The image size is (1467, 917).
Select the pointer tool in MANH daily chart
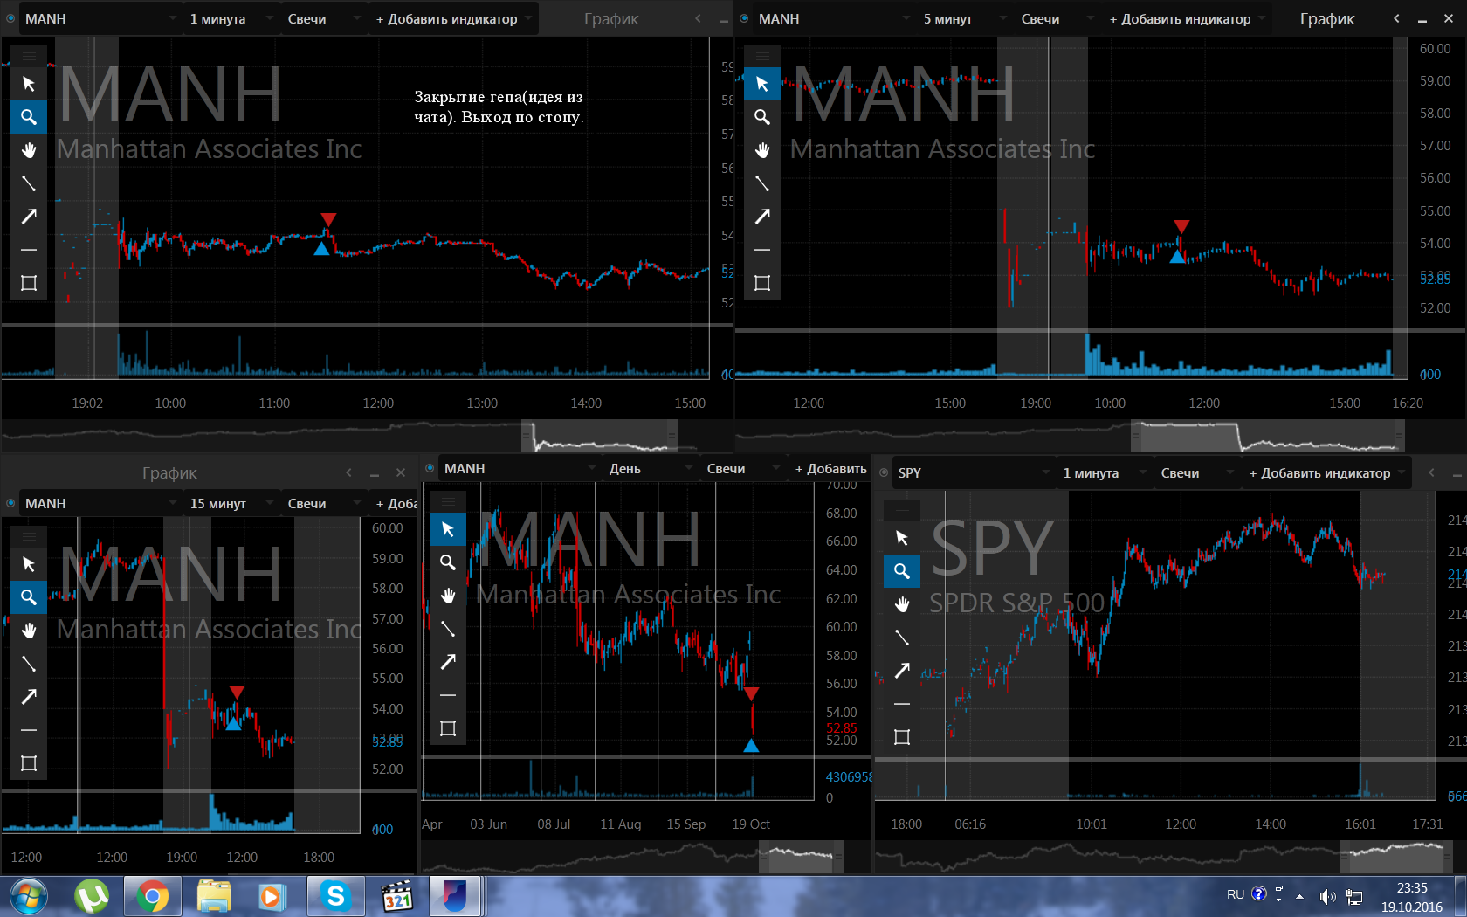coord(448,529)
